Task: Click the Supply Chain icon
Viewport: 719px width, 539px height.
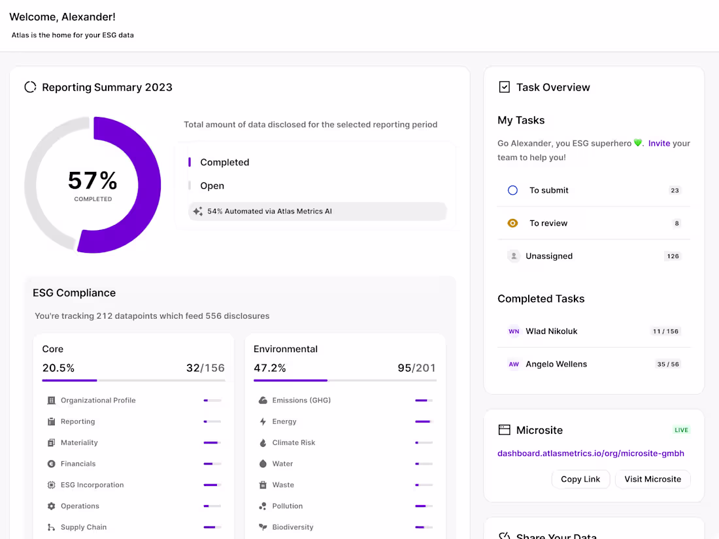Action: click(x=52, y=527)
